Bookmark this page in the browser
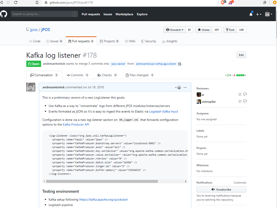The width and height of the screenshot is (277, 208). (37, 2)
